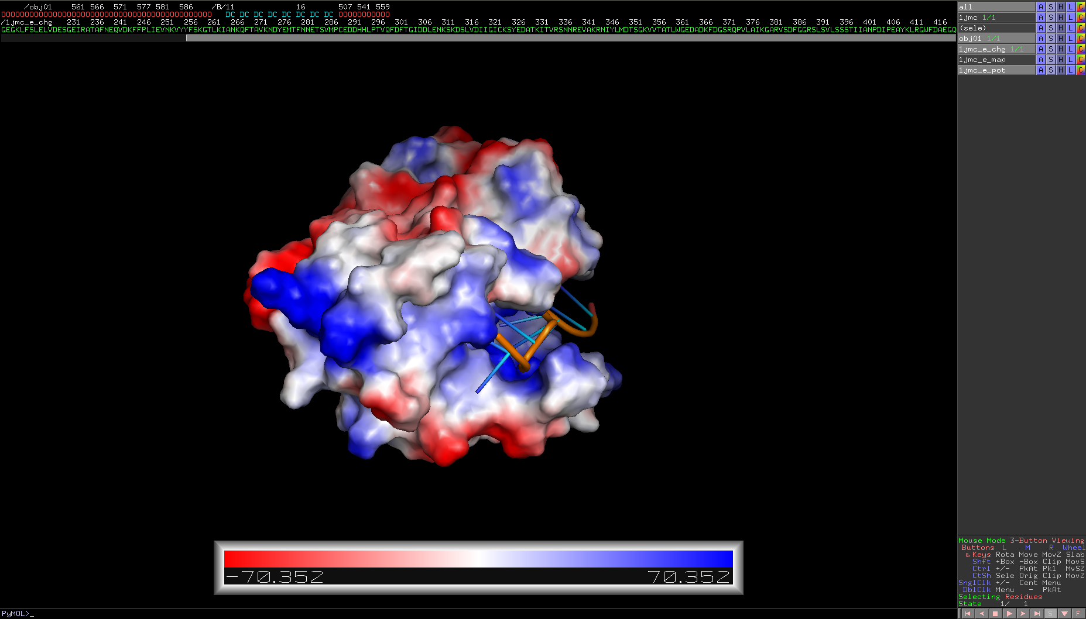Open Action menu for (sele) selection
The width and height of the screenshot is (1086, 619).
coord(1041,28)
